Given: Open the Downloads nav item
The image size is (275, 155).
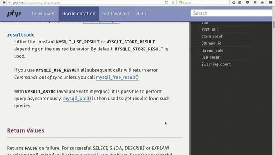Looking at the screenshot, I should point(43,14).
